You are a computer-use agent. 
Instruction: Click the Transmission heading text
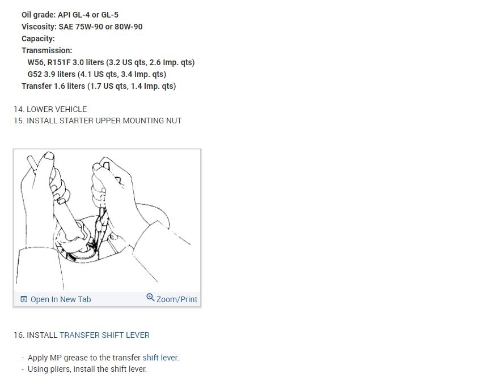[46, 50]
